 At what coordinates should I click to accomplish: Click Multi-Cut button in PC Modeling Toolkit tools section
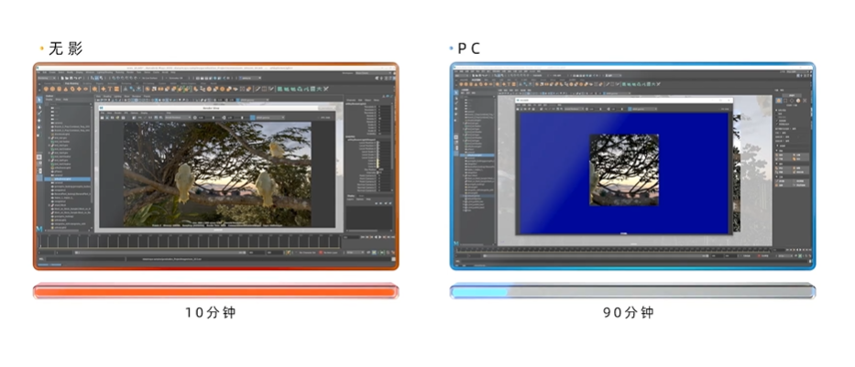tap(783, 181)
